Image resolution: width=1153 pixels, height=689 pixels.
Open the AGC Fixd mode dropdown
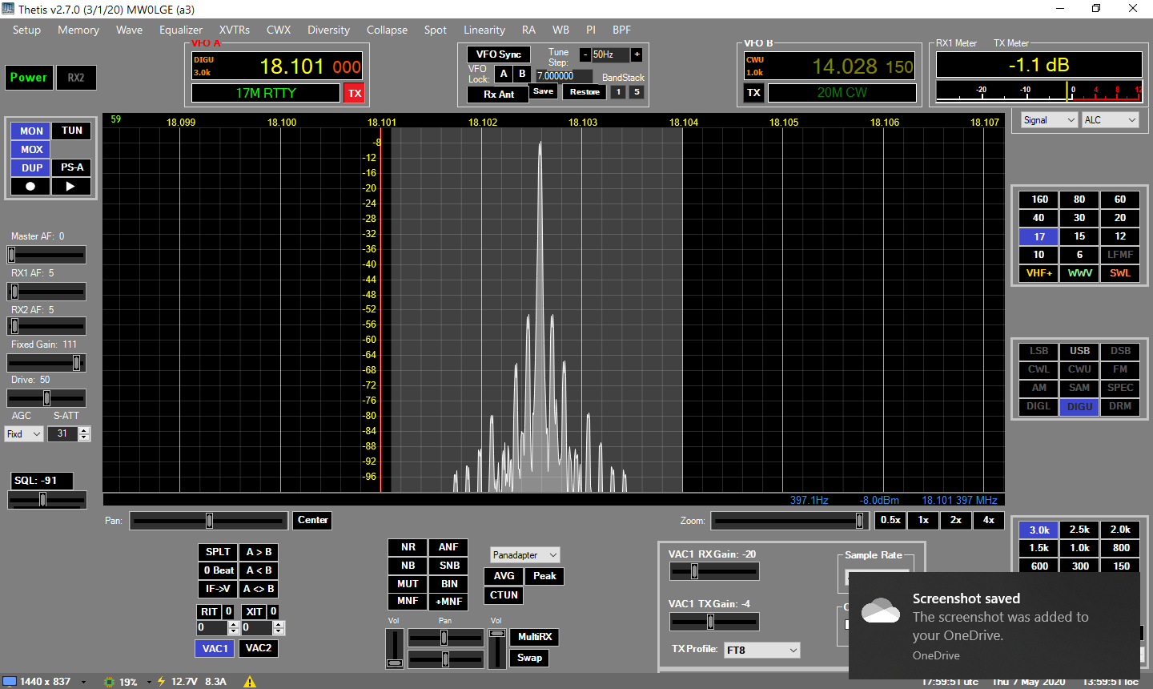pos(24,434)
